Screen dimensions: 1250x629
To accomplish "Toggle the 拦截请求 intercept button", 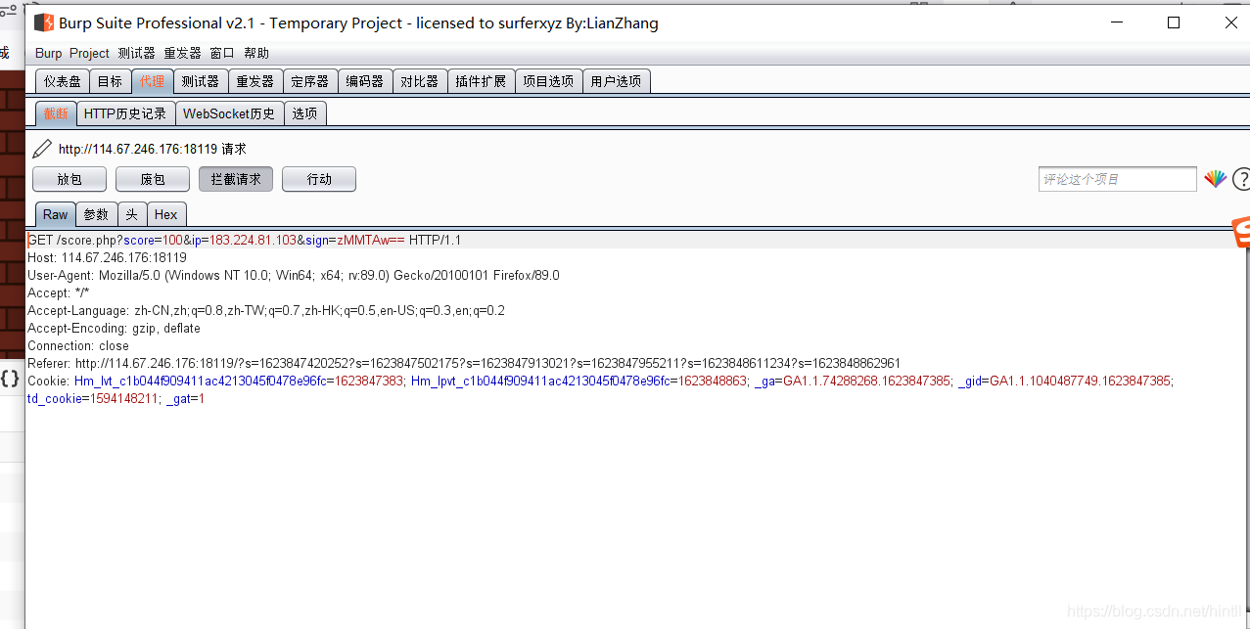I will (236, 179).
